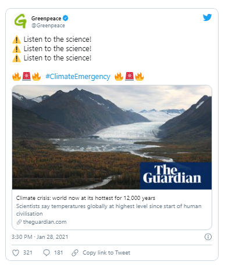
Task: Open headline about hottest for 12,000 years
Action: tap(85, 198)
